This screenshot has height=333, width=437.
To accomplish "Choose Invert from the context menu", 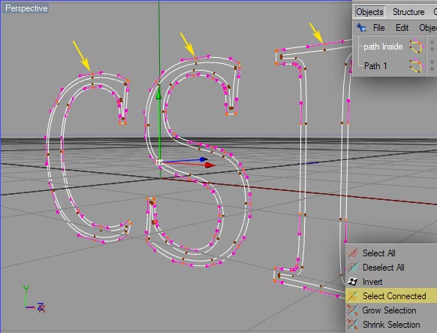I will click(372, 282).
